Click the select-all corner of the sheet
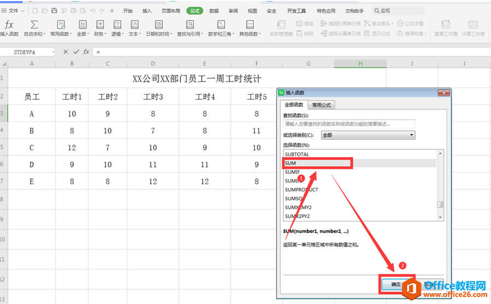 click(4, 63)
